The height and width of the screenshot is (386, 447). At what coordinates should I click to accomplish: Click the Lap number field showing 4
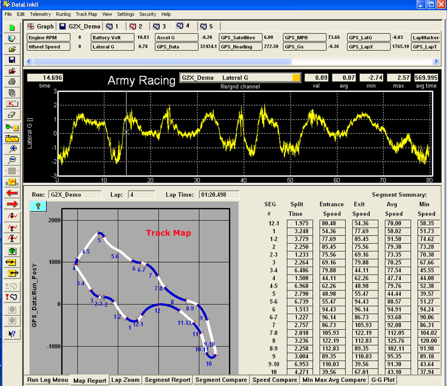coord(141,195)
